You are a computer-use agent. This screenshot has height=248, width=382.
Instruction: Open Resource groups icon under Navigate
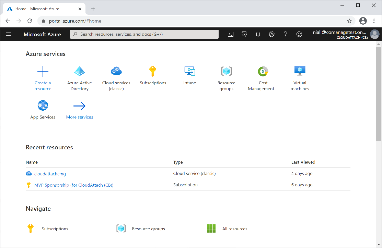[121, 228]
